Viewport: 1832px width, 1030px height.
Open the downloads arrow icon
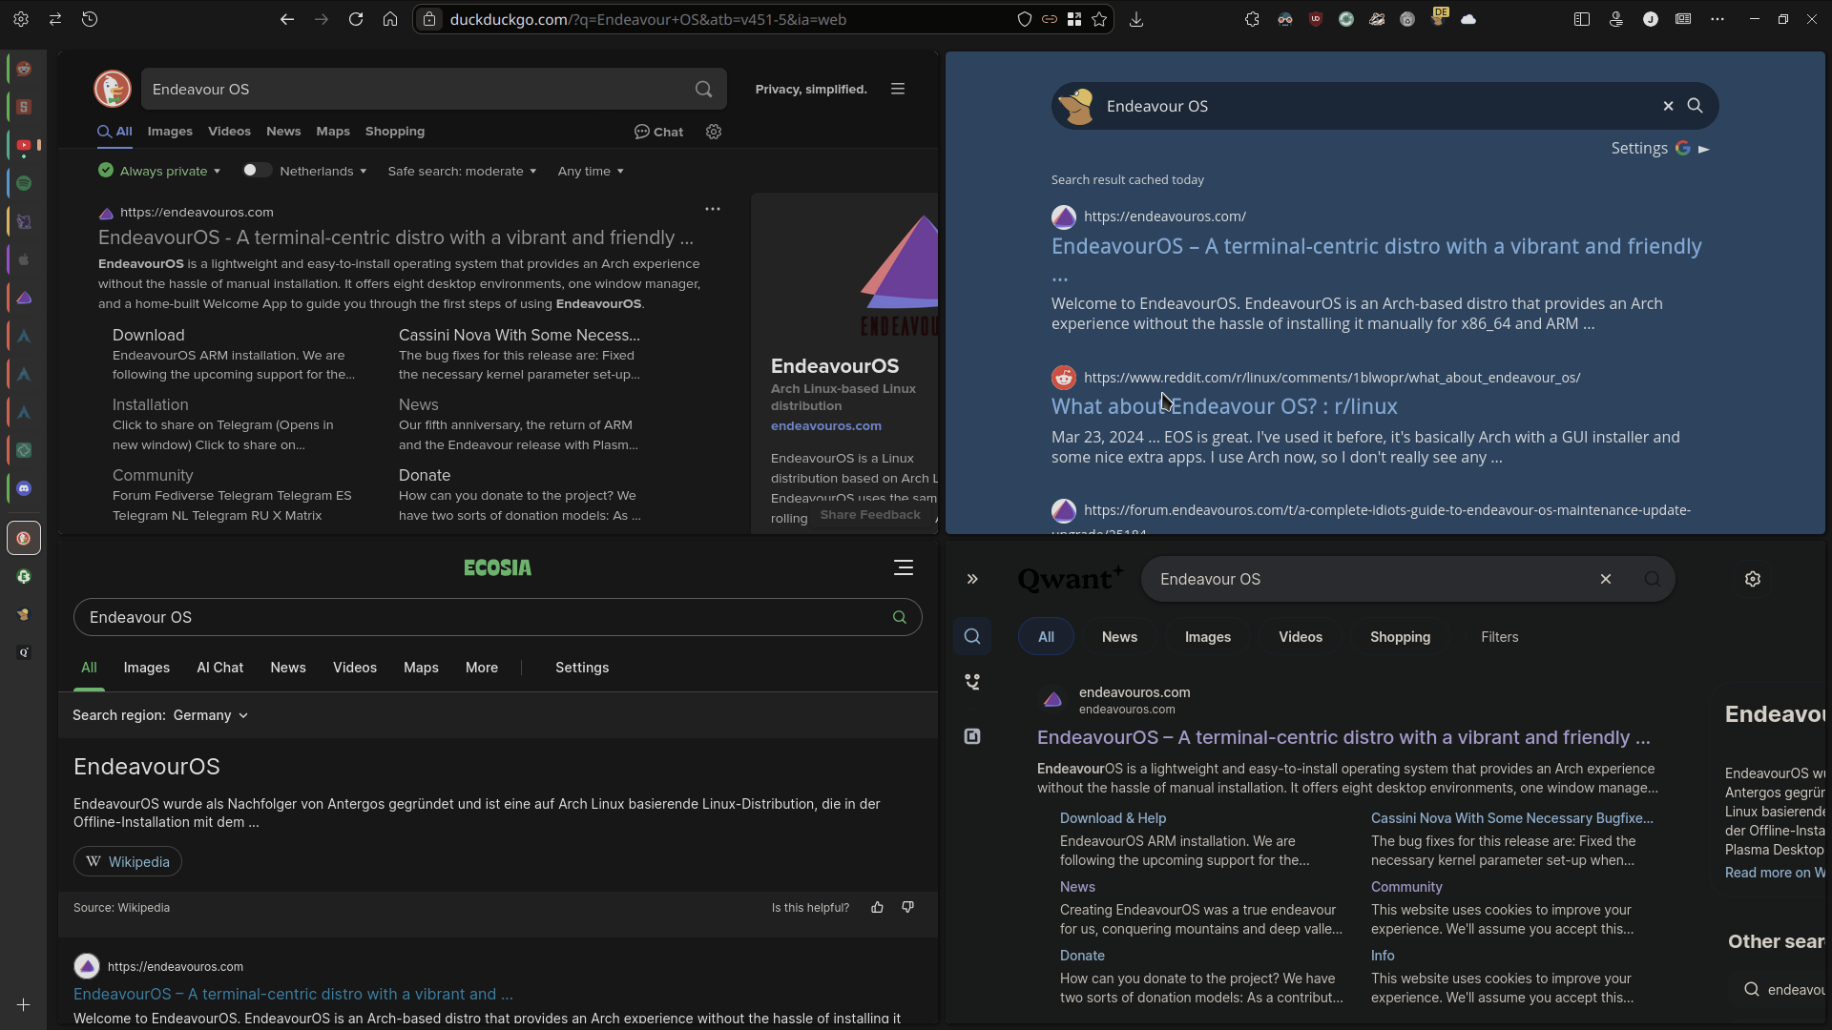[x=1136, y=19]
